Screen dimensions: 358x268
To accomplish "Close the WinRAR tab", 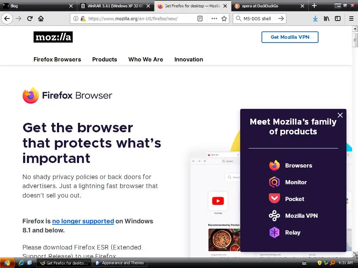I will (148, 6).
